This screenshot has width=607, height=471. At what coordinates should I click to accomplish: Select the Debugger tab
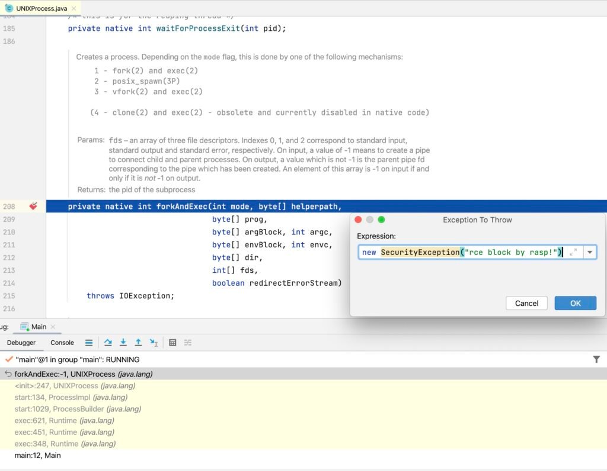point(21,342)
